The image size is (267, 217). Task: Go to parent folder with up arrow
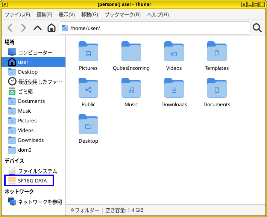(38, 28)
